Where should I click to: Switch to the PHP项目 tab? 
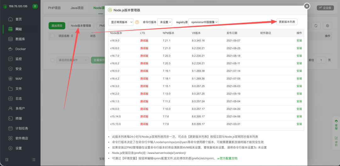(x=54, y=8)
